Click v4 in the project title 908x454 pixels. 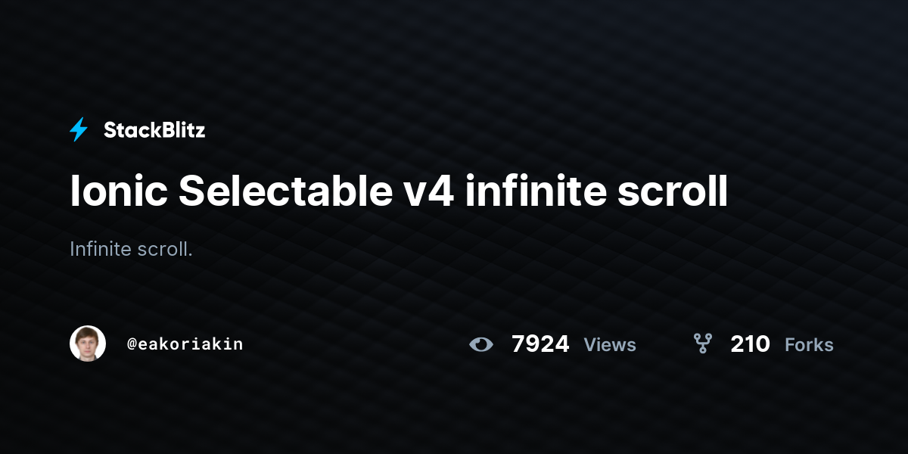pos(424,193)
